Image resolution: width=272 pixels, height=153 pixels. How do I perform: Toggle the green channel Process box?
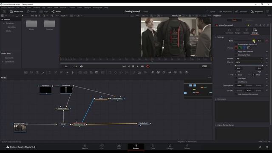(240, 48)
